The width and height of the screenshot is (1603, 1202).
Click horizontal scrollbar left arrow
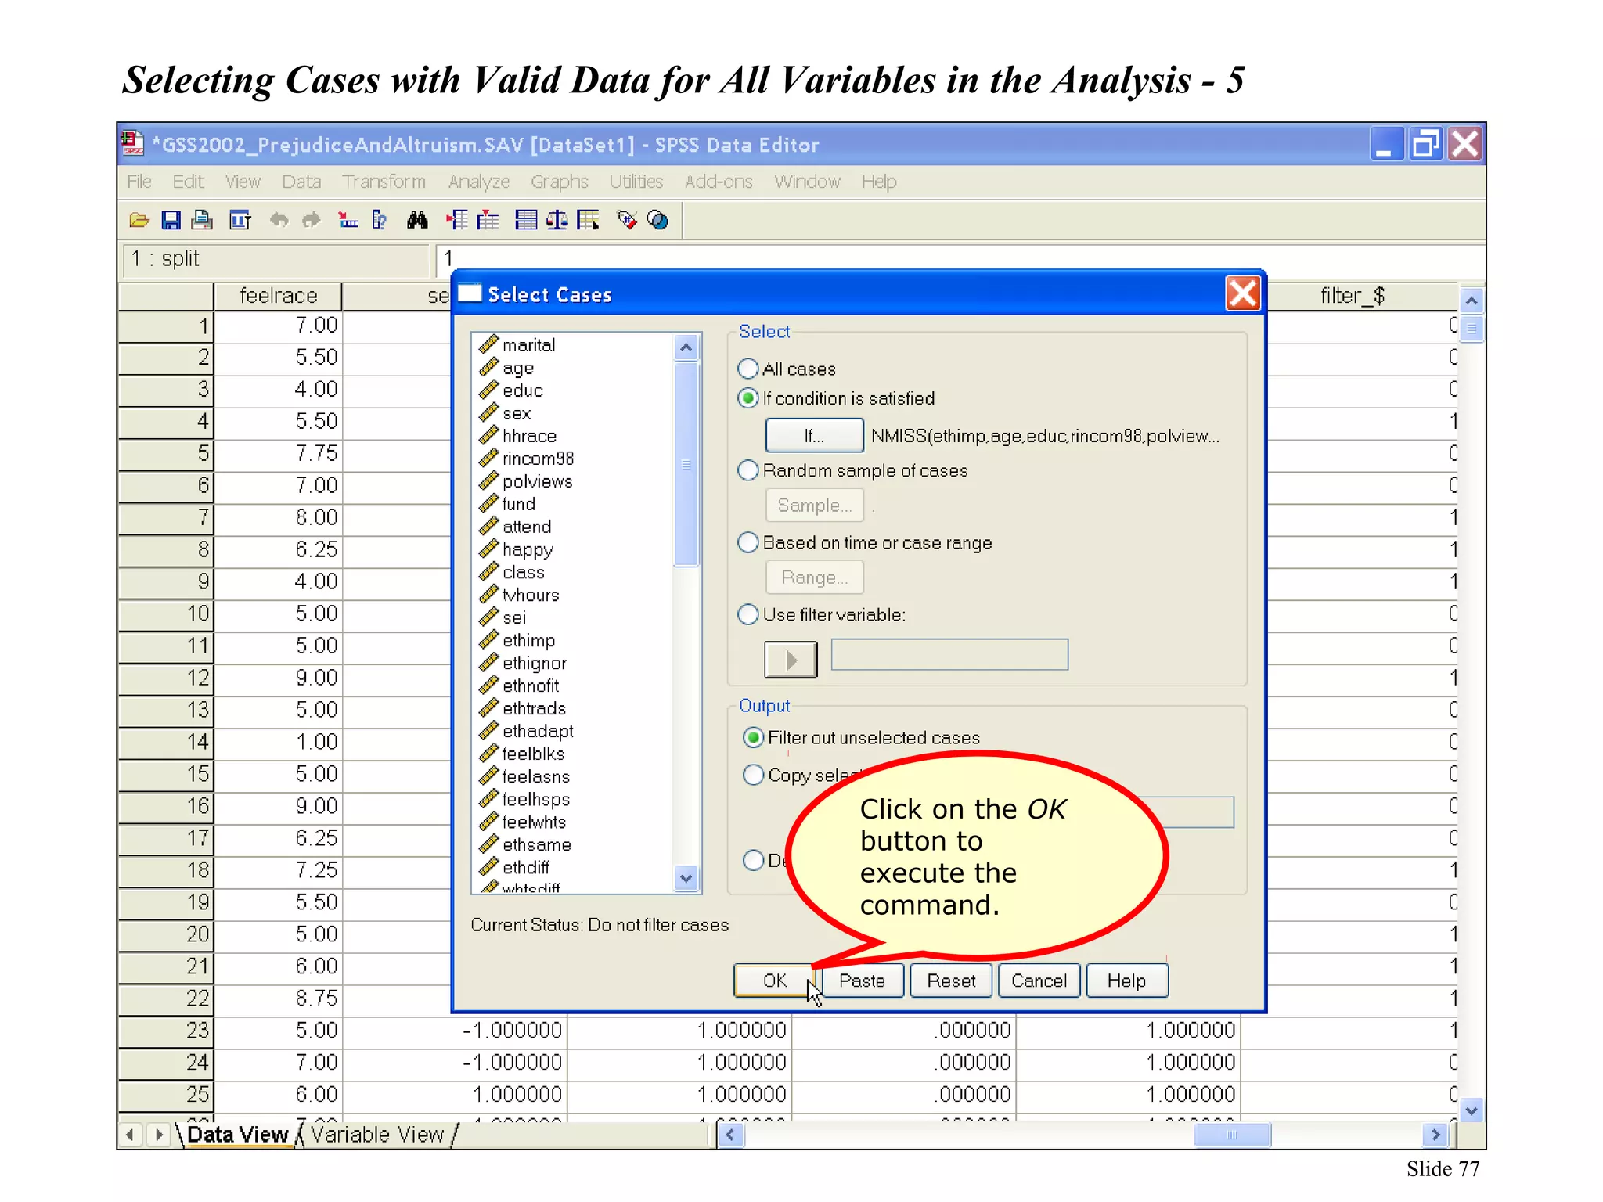[730, 1135]
